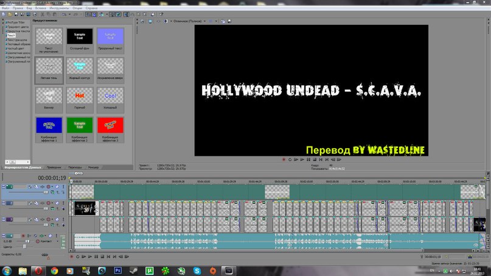Click the Cut scissors icon in toolbar
This screenshot has height=276, width=491.
[x=43, y=15]
